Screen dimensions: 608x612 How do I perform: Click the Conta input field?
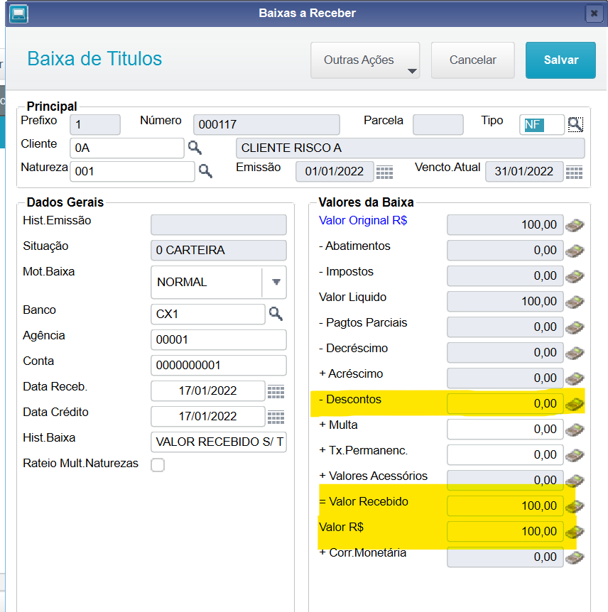click(x=219, y=366)
